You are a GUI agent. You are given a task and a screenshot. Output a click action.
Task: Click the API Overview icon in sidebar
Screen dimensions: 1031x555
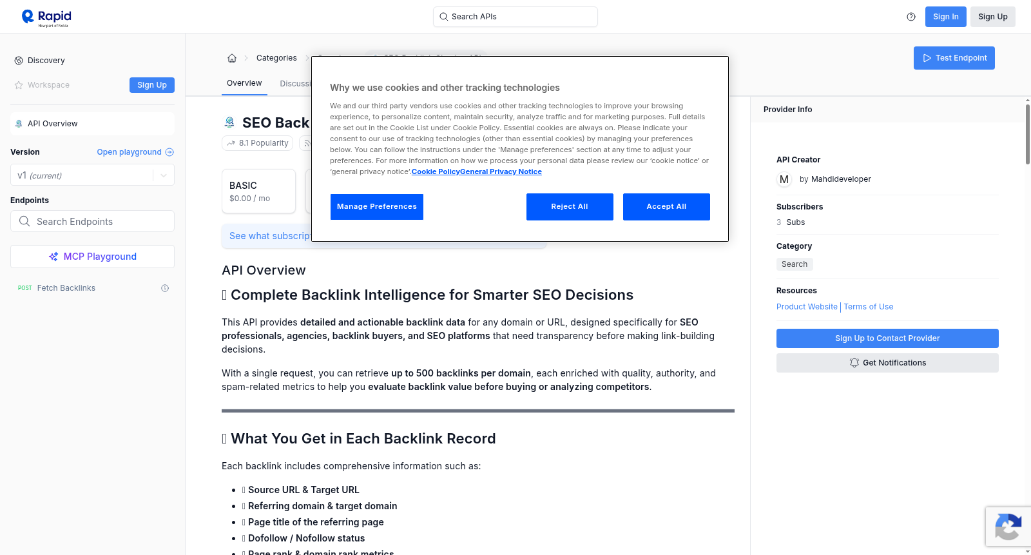(19, 124)
